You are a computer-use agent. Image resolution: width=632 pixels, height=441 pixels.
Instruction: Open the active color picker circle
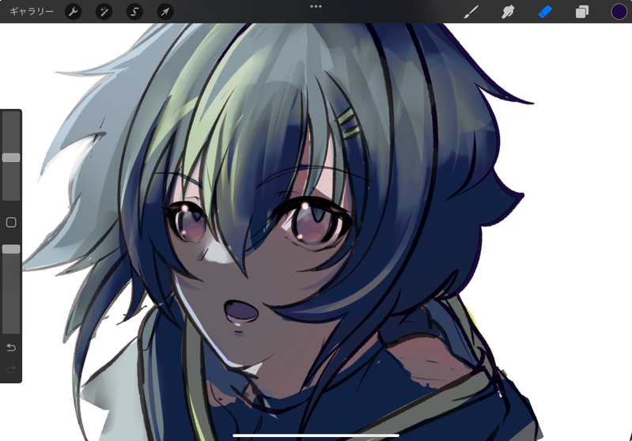click(x=619, y=12)
